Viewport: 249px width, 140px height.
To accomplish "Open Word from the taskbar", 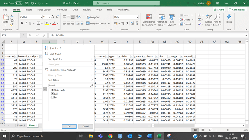I will [149, 136].
